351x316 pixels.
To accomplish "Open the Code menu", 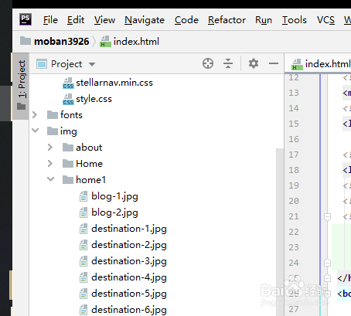I will tap(186, 20).
